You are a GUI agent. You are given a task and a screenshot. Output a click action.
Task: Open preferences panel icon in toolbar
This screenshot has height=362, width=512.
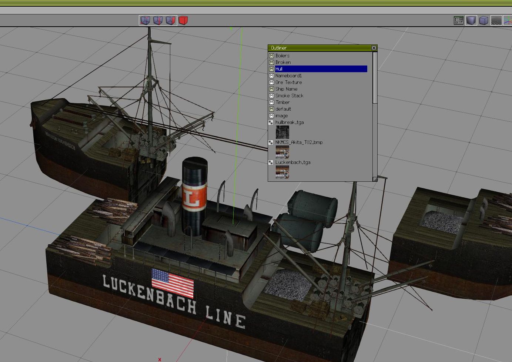click(459, 20)
